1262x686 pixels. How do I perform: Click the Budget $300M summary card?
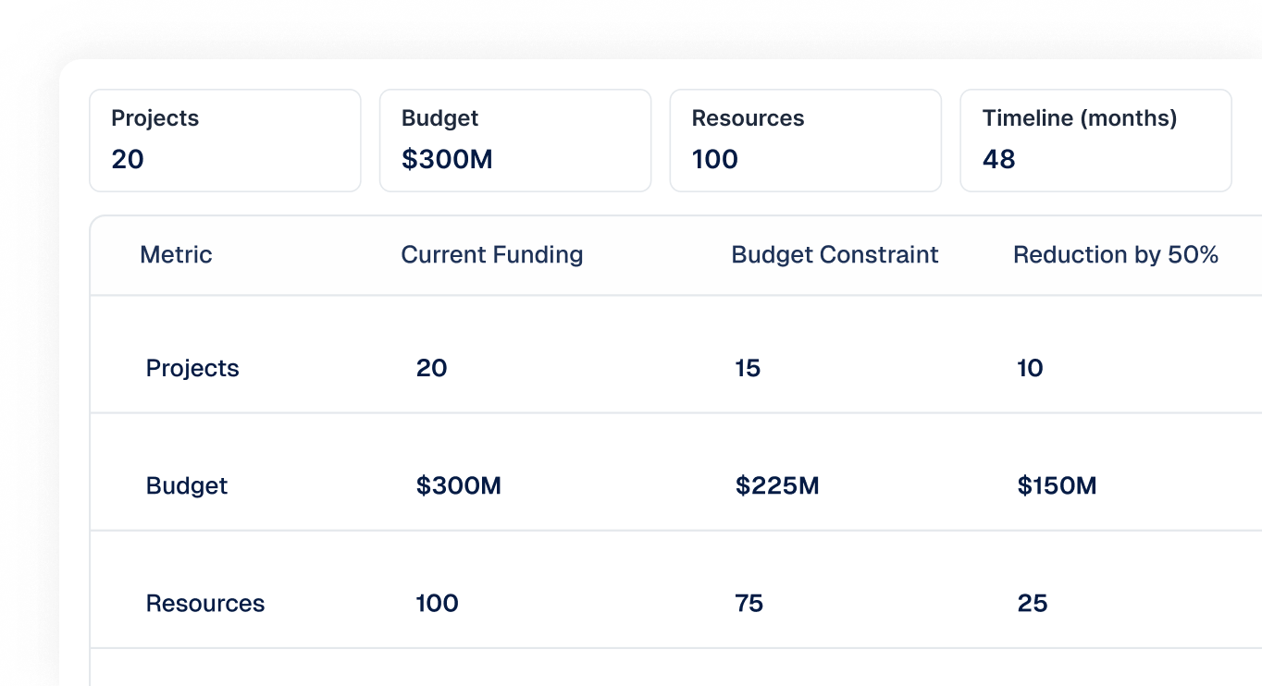(x=515, y=141)
